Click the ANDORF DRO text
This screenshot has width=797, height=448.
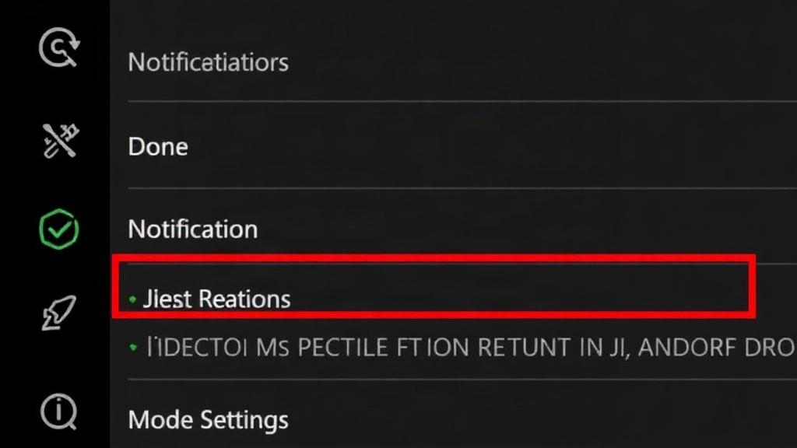[717, 348]
